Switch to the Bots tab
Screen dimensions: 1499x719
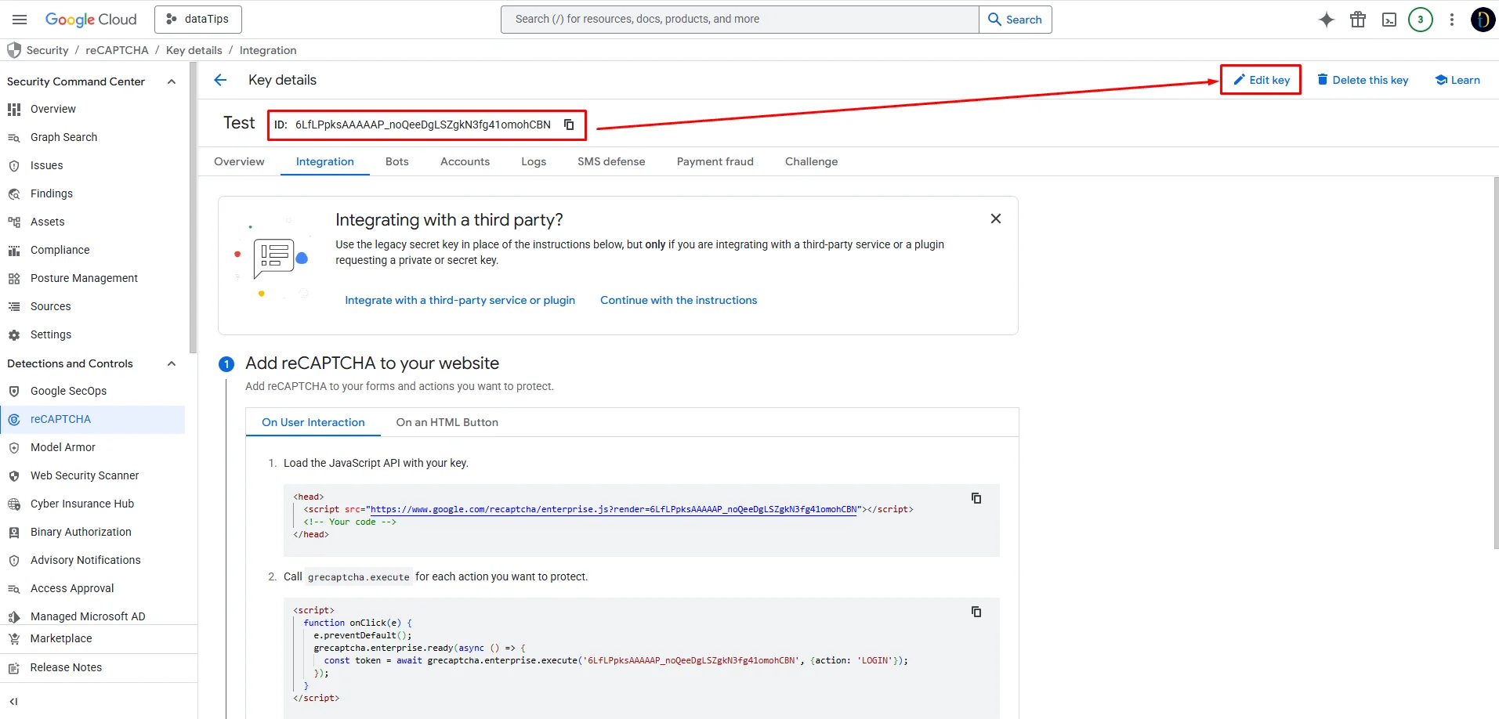[x=396, y=161]
